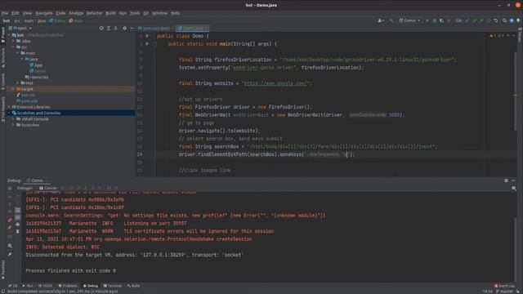523x294 pixels.
Task: Open the Window menu
Action: (x=160, y=13)
